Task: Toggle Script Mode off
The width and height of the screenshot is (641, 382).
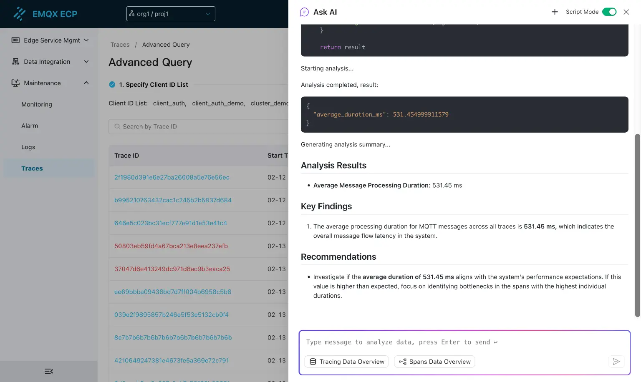Action: point(609,12)
